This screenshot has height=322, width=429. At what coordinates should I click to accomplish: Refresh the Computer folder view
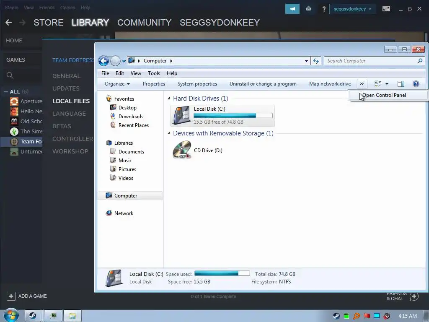316,61
